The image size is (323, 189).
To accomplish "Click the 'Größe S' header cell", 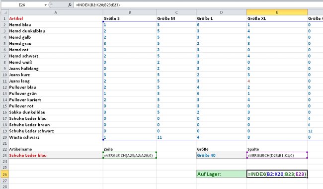I will coord(130,18).
